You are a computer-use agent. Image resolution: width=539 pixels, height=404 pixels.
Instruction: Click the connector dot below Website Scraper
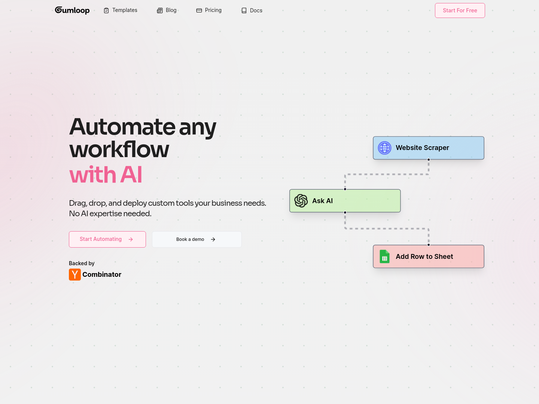[x=429, y=159]
